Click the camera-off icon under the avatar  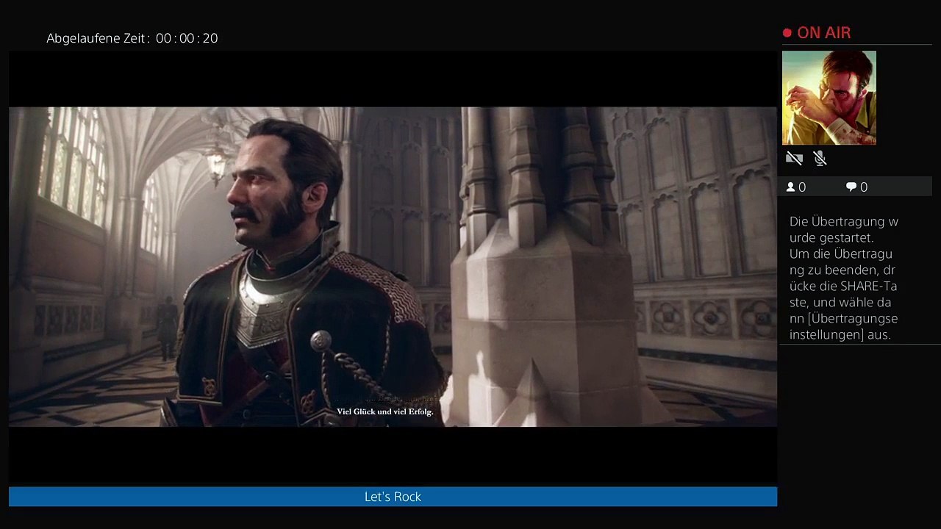click(x=794, y=158)
